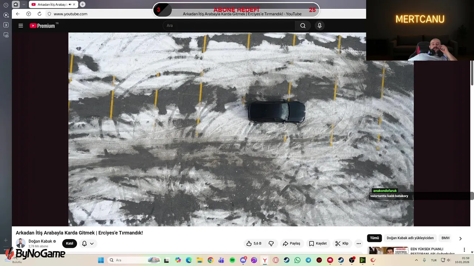Share the video via Paylaş
This screenshot has height=266, width=474.
[x=291, y=243]
